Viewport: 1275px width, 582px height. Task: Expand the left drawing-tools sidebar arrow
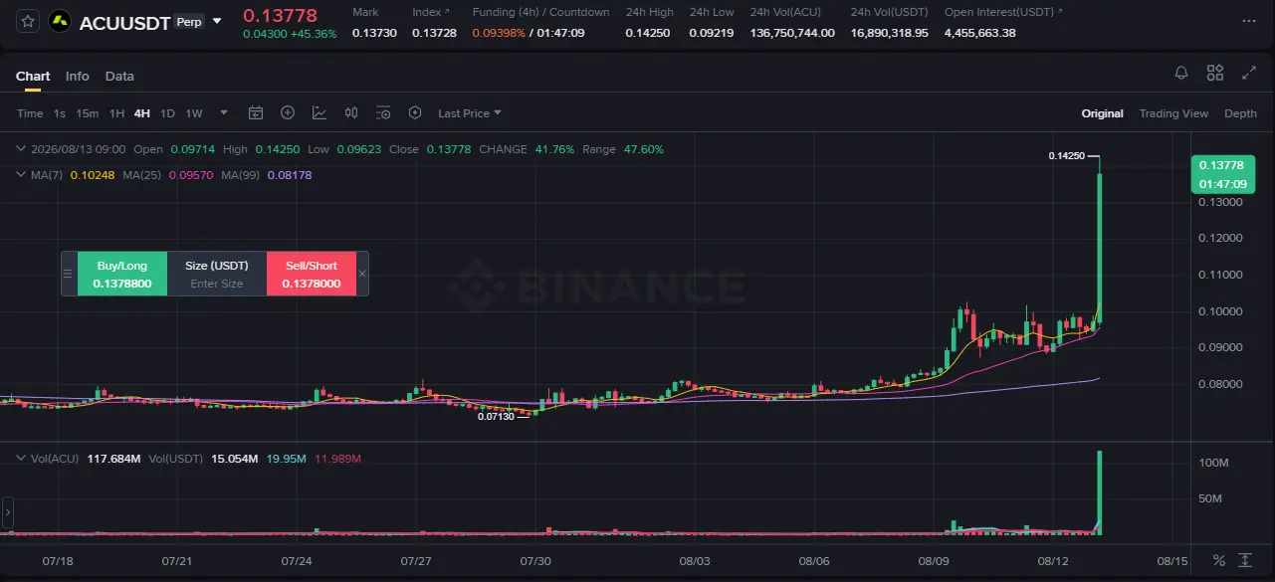pos(6,512)
